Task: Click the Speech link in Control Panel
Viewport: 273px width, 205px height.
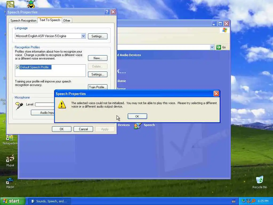Action: pyautogui.click(x=149, y=125)
